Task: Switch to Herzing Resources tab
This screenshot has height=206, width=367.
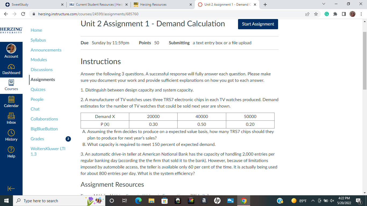Action: tap(163, 5)
